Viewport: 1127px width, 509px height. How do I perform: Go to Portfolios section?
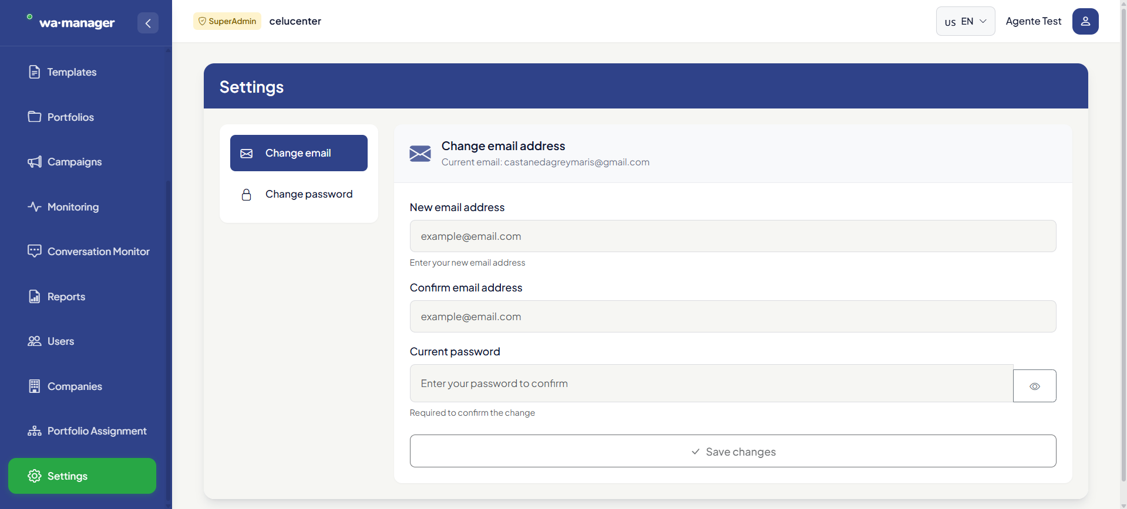[x=82, y=117]
